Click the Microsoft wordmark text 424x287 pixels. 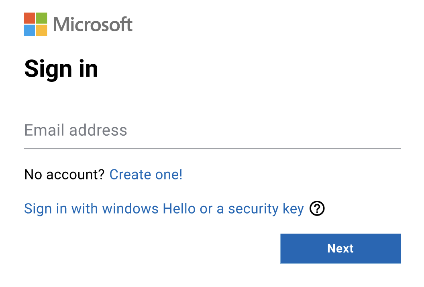tap(93, 24)
